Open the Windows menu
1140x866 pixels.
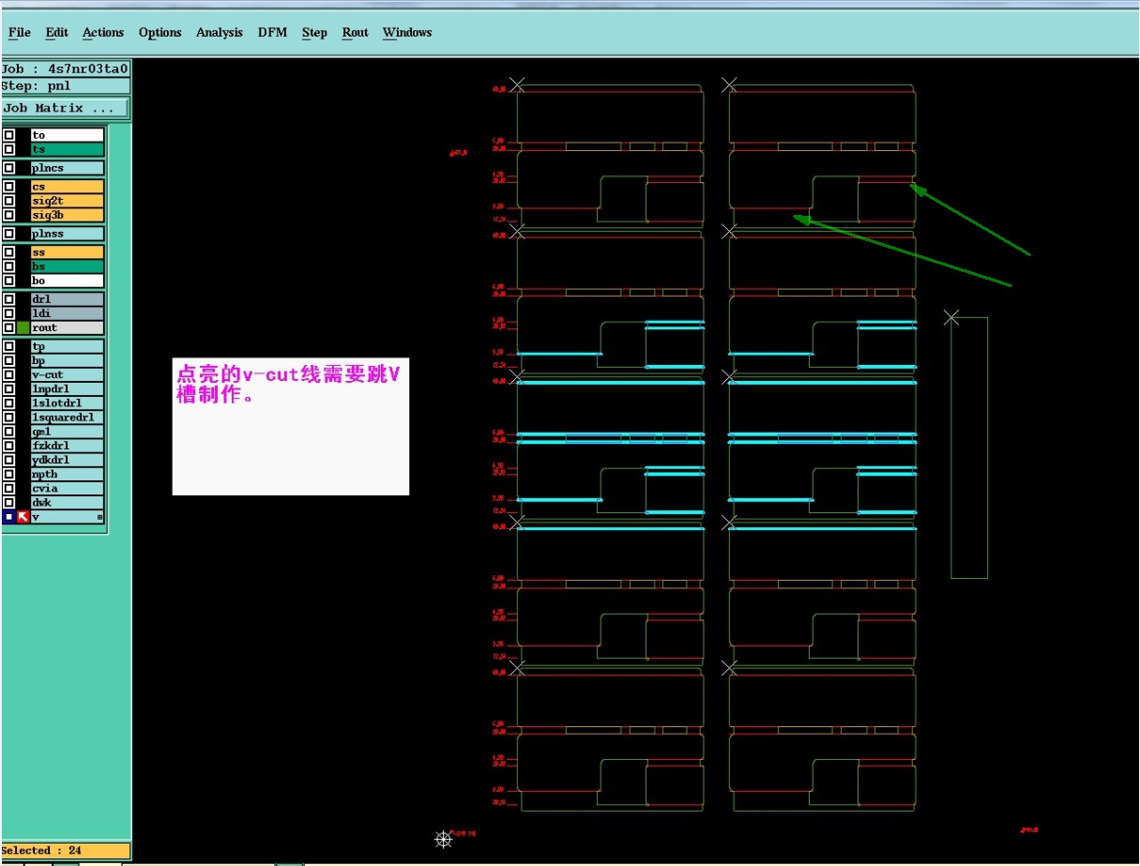(406, 33)
